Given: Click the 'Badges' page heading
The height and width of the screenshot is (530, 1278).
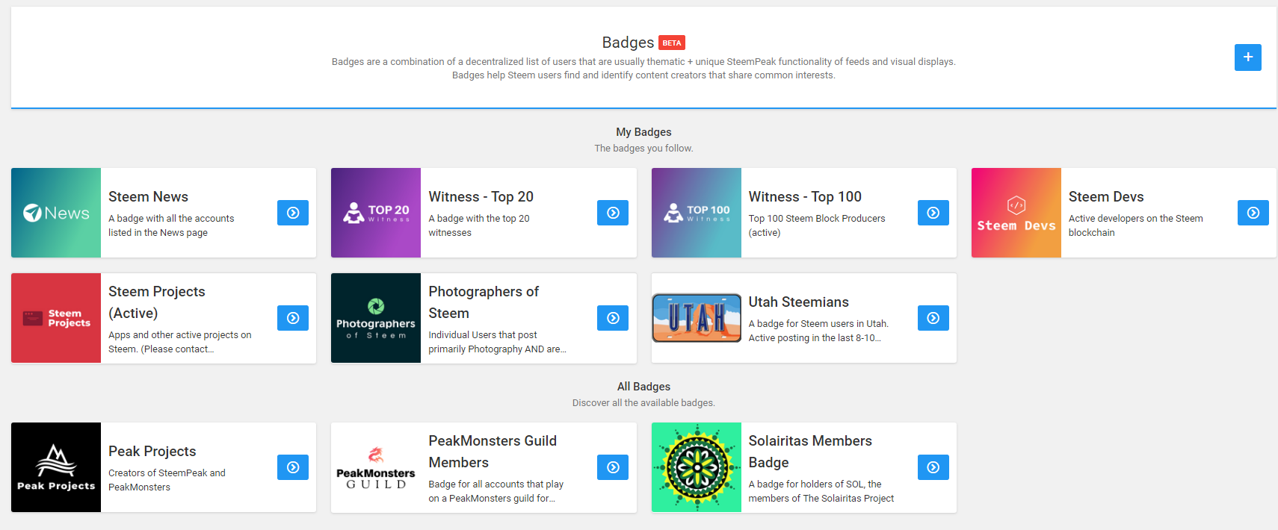Looking at the screenshot, I should [x=628, y=43].
